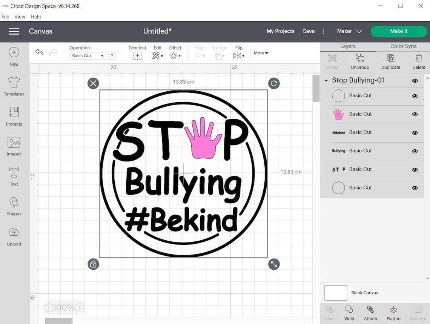Click the Weld icon at the bottom
430x324 pixels.
pyautogui.click(x=349, y=313)
